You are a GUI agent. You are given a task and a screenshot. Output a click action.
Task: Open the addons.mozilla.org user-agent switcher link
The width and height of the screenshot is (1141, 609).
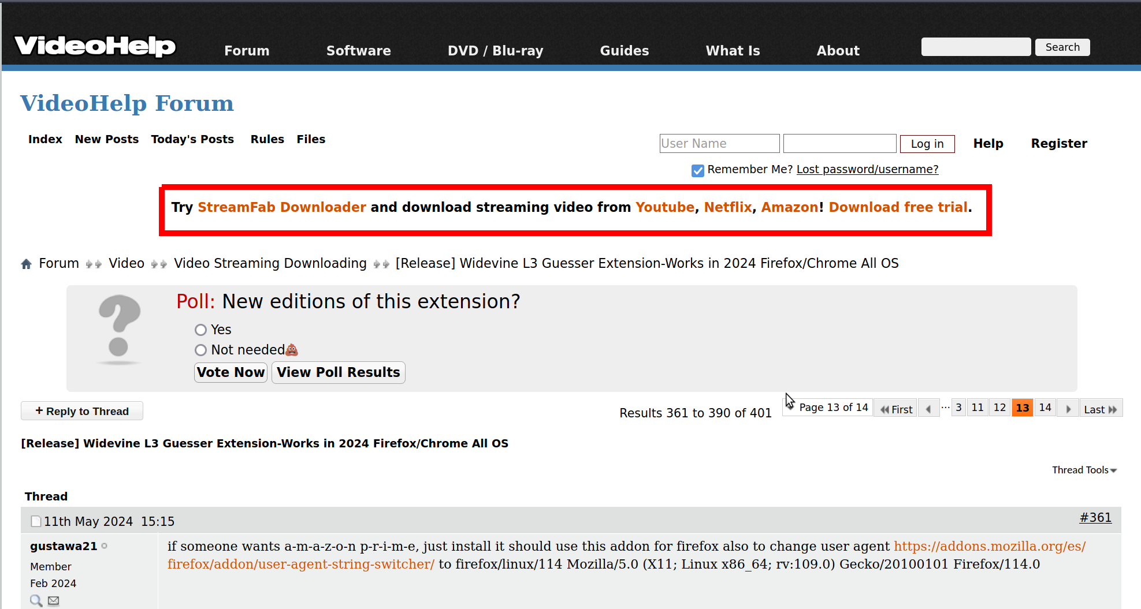click(627, 555)
